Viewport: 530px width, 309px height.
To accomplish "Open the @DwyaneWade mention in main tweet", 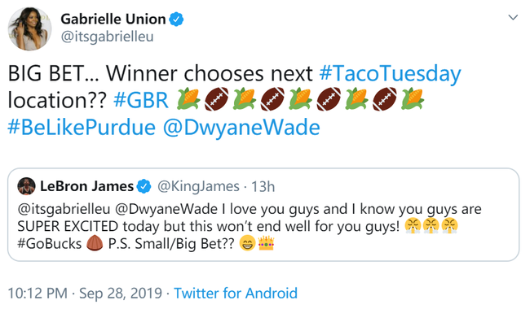I will (241, 128).
